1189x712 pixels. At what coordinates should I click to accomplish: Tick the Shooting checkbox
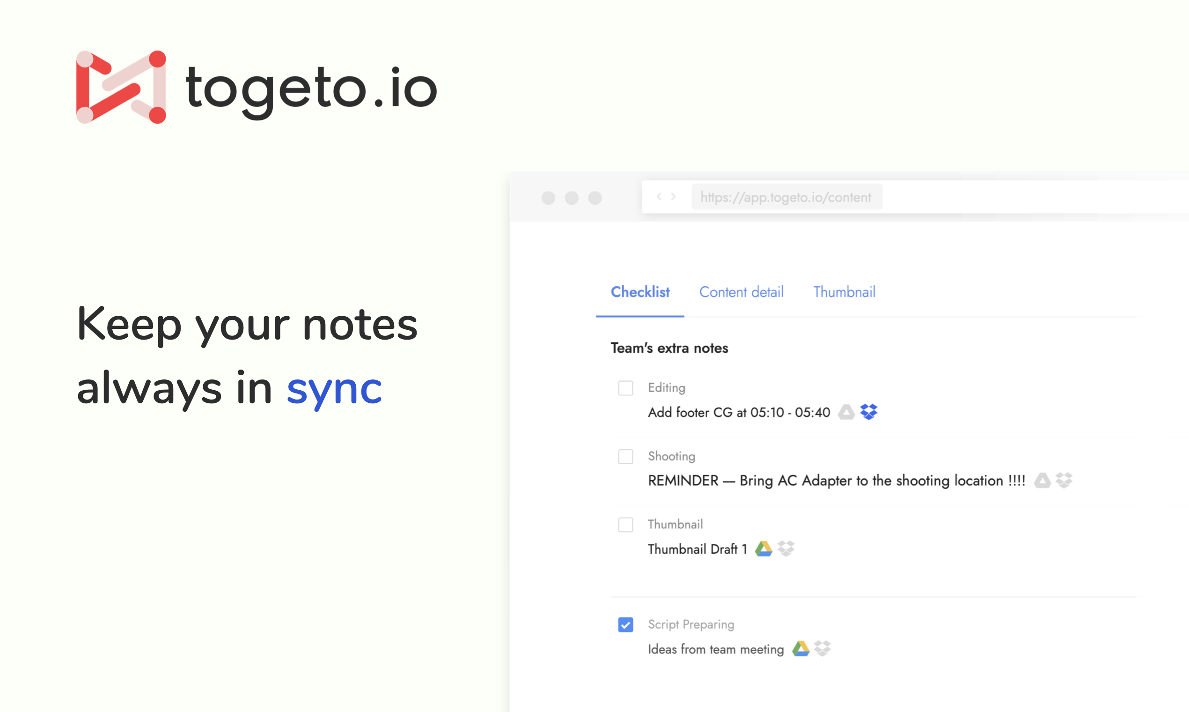point(625,456)
